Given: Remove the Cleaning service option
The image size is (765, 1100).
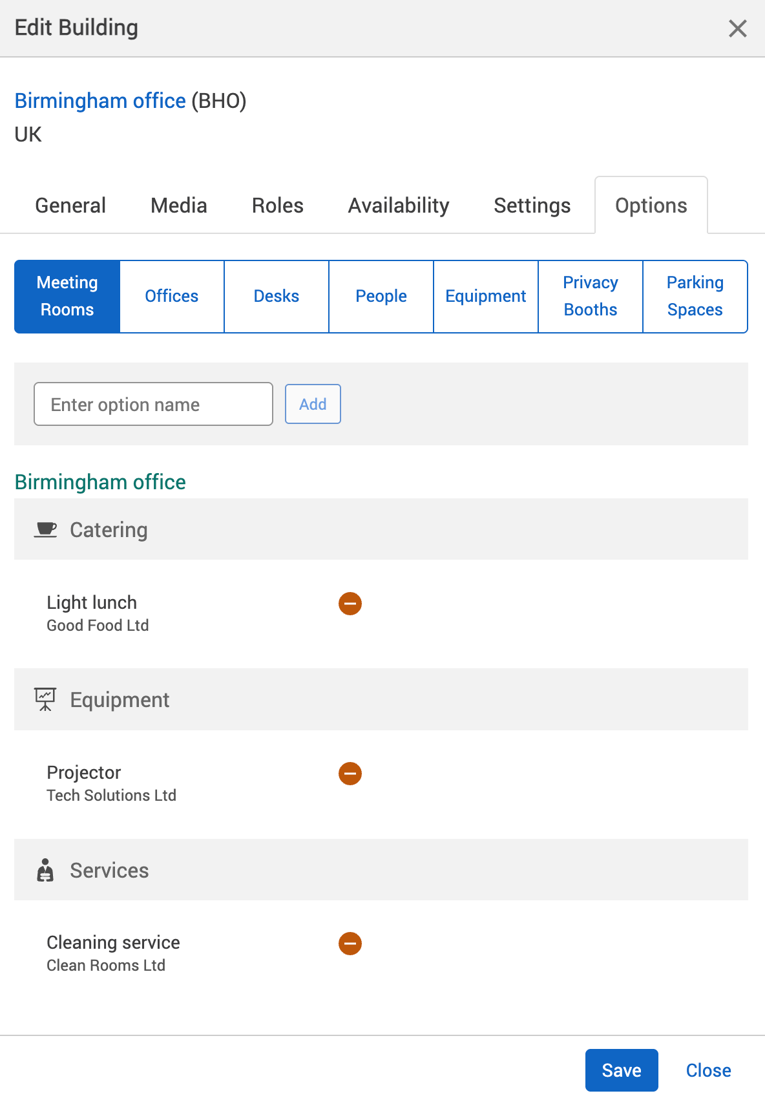Looking at the screenshot, I should pos(350,944).
